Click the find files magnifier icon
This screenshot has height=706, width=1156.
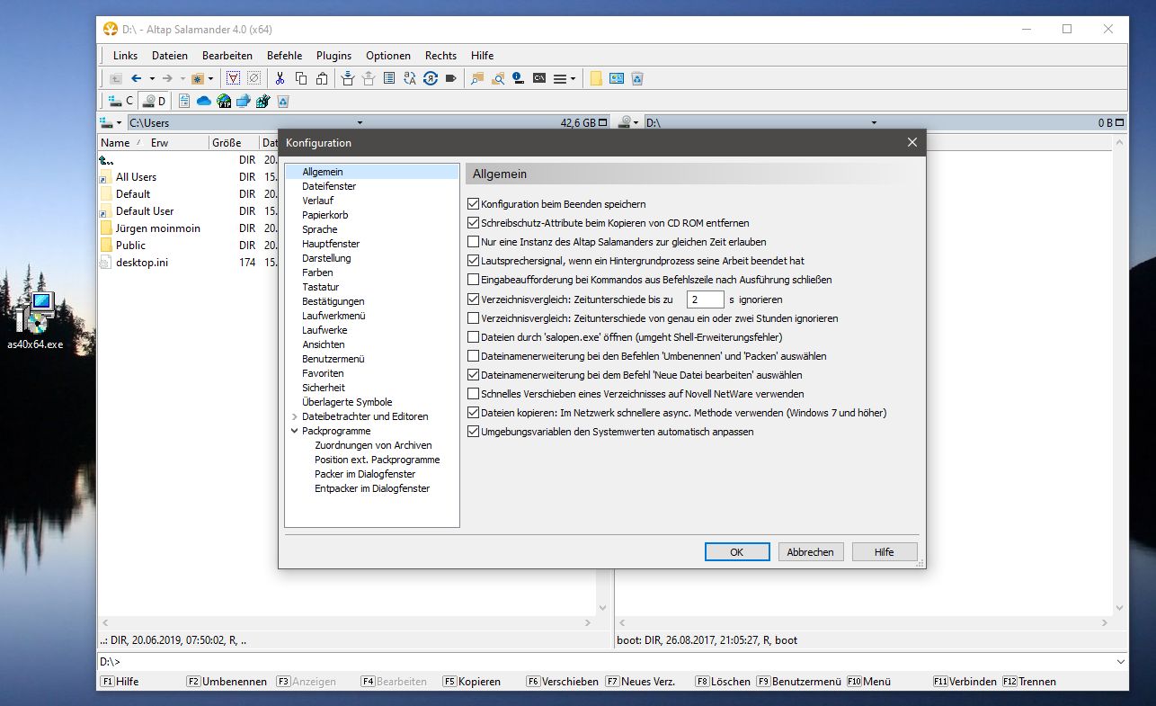[498, 78]
